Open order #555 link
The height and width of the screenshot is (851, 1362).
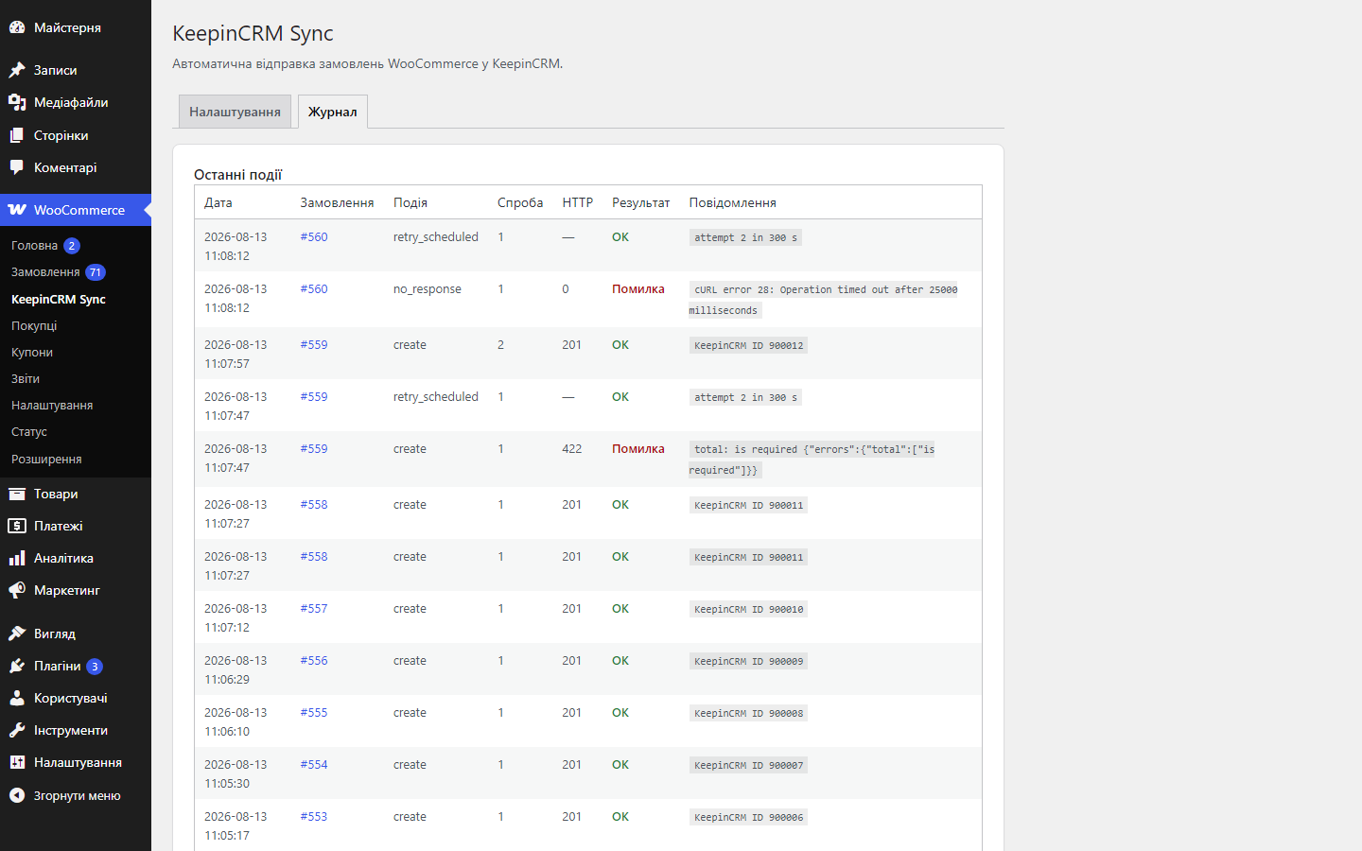pos(314,713)
